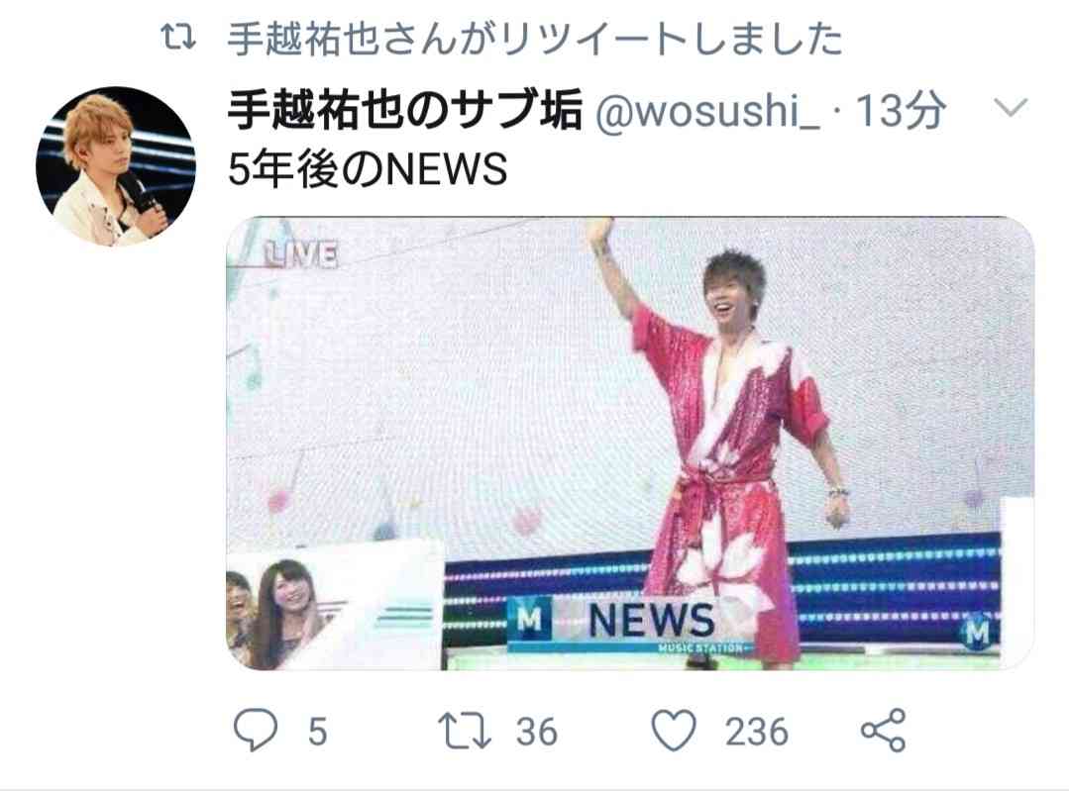Open the attached Music Station photo
The width and height of the screenshot is (1069, 791).
pyautogui.click(x=631, y=444)
